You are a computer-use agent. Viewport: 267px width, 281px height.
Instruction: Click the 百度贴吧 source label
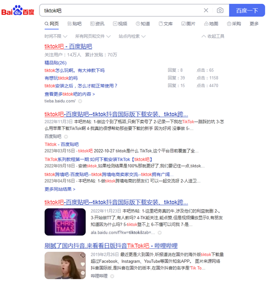pyautogui.click(x=53, y=137)
